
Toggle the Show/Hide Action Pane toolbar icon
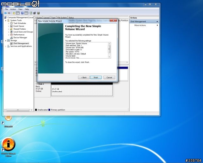point(26,13)
